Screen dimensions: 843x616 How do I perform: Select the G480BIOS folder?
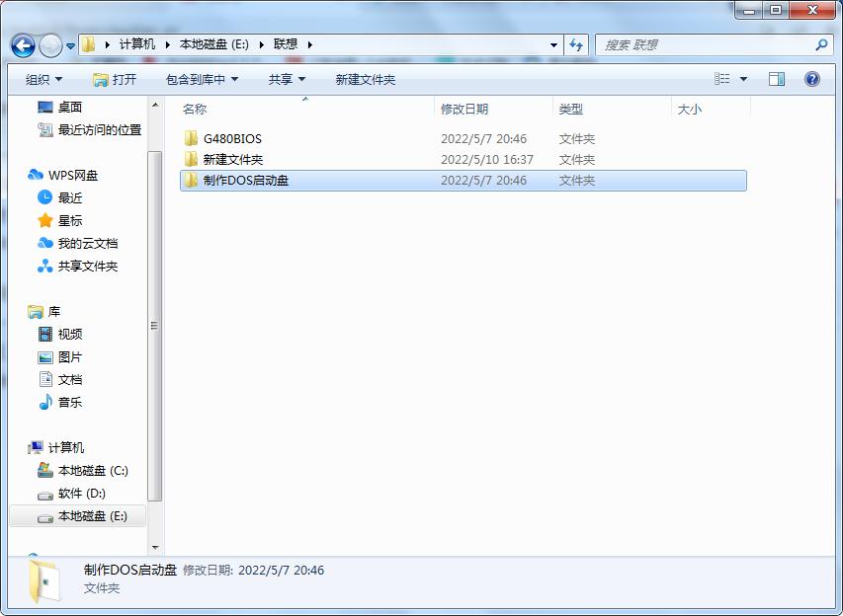tap(232, 138)
